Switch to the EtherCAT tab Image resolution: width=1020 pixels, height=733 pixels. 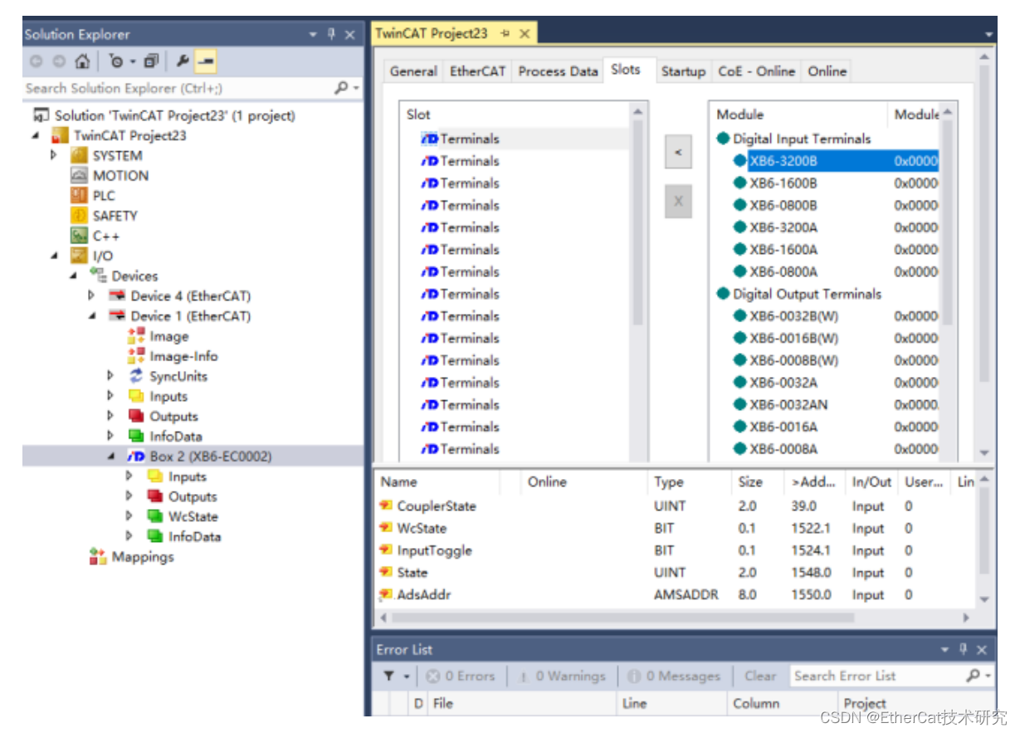(477, 71)
